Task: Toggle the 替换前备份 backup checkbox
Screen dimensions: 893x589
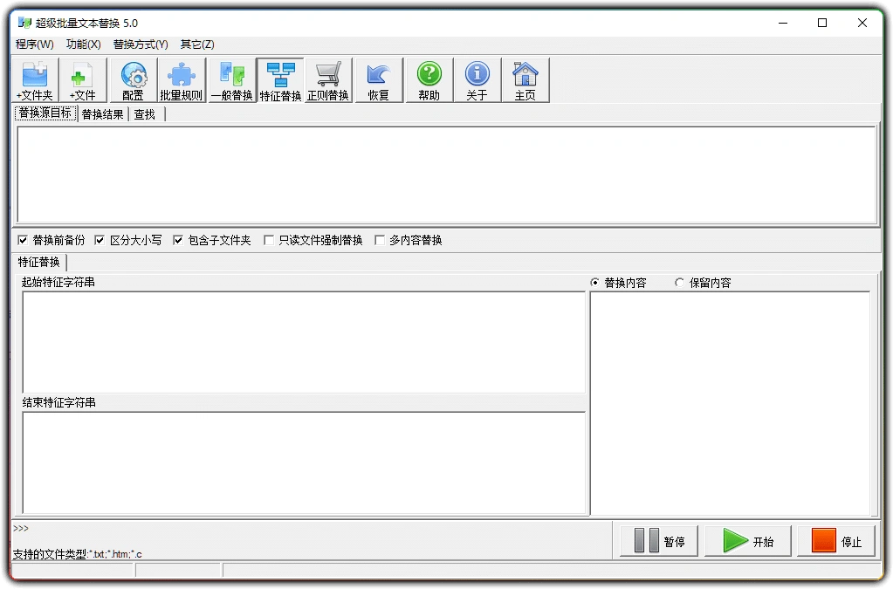Action: coord(22,240)
